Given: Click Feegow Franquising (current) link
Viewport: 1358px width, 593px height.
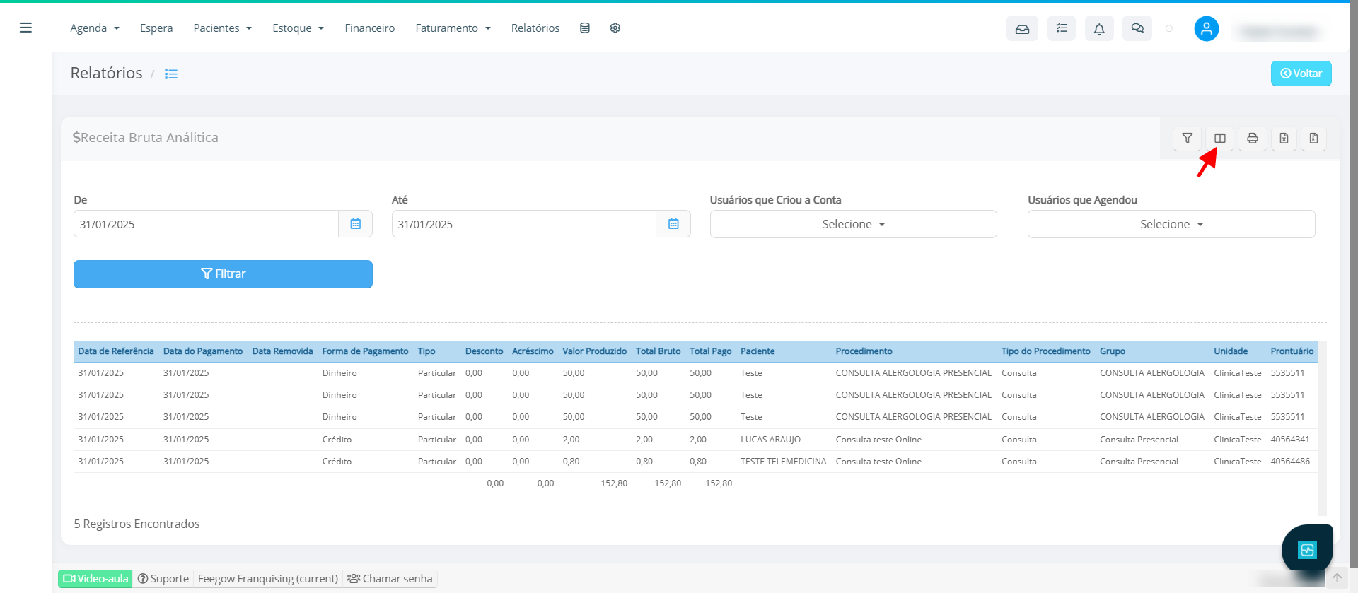Looking at the screenshot, I should (268, 578).
